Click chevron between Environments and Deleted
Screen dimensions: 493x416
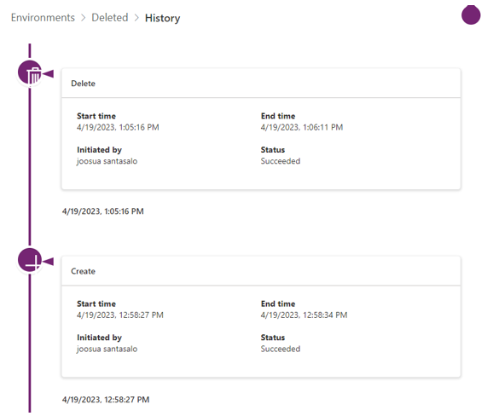point(84,18)
